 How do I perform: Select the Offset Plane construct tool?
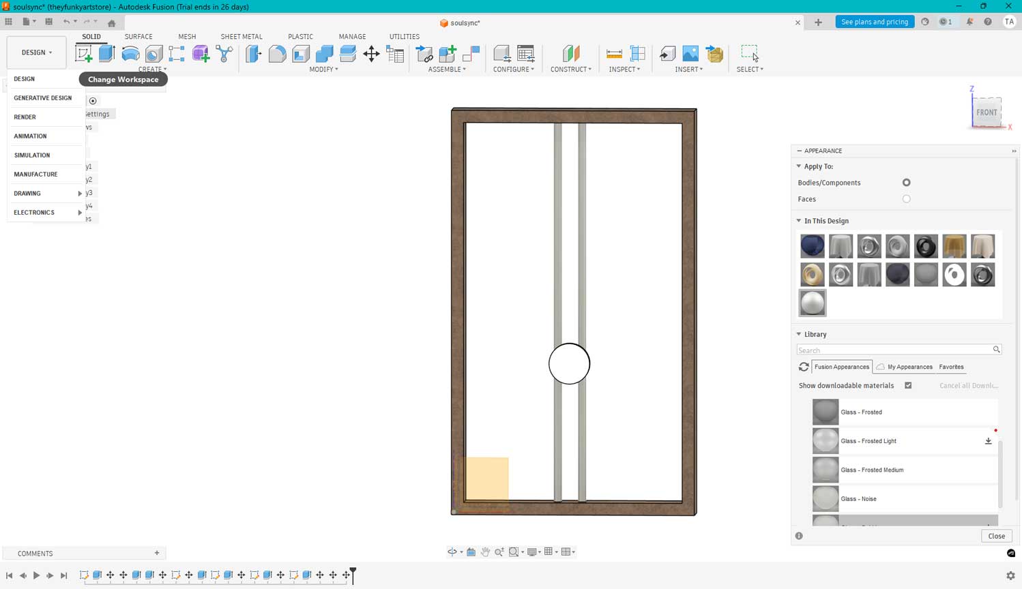point(570,54)
